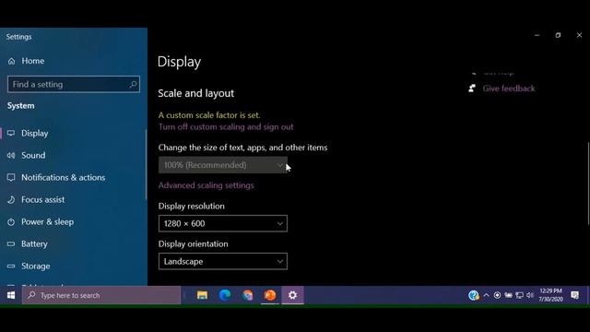Close the Settings window
This screenshot has width=590, height=332.
(579, 35)
